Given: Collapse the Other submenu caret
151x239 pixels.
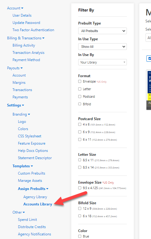Looking at the screenshot, I should pyautogui.click(x=24, y=212).
